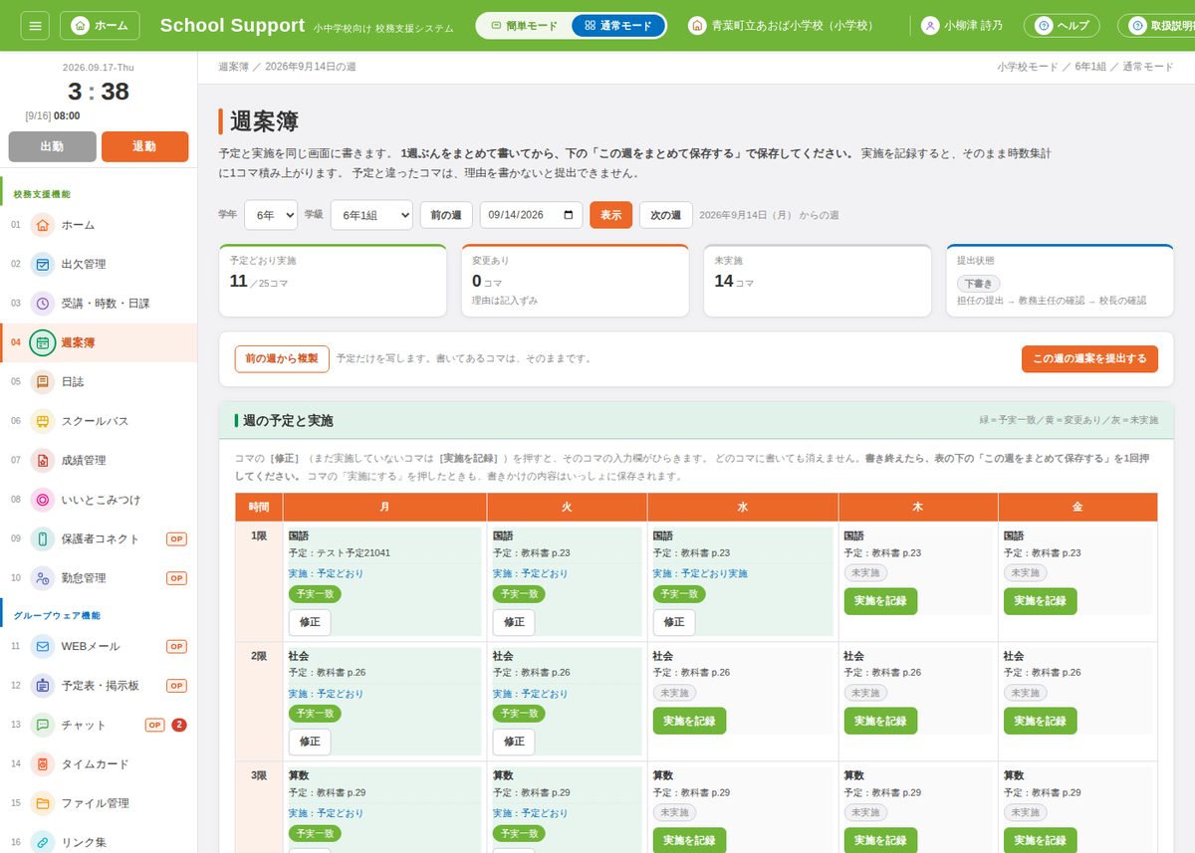Screen dimensions: 1195x853
Task: Select the タイムカード icon
Action: (x=43, y=764)
